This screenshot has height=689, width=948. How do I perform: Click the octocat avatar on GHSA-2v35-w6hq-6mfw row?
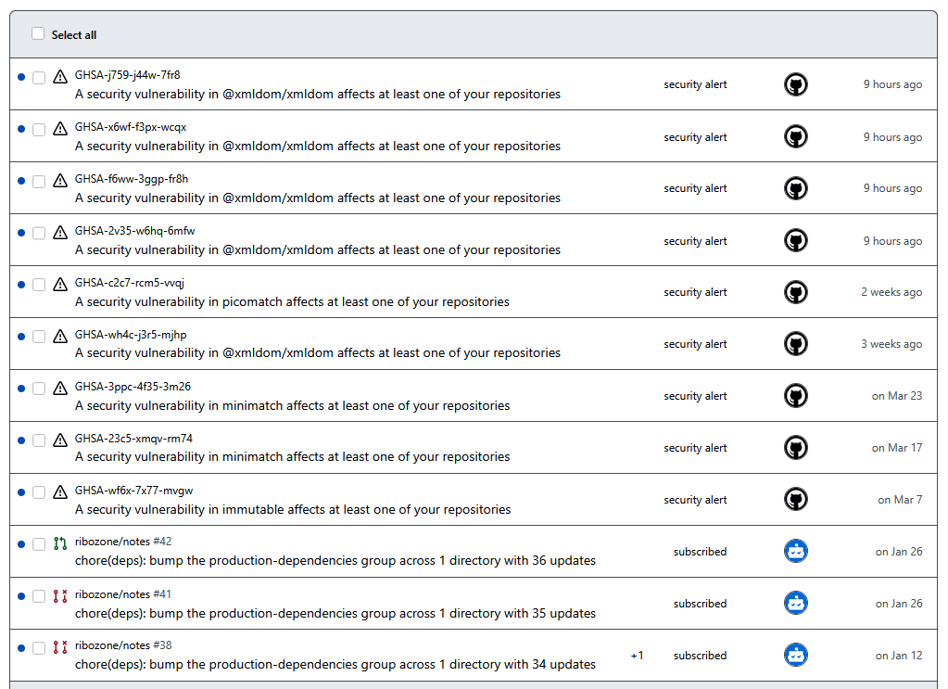click(x=795, y=240)
